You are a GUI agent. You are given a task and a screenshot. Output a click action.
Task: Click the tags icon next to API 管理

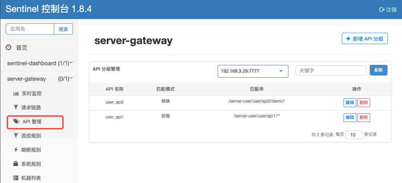click(16, 121)
